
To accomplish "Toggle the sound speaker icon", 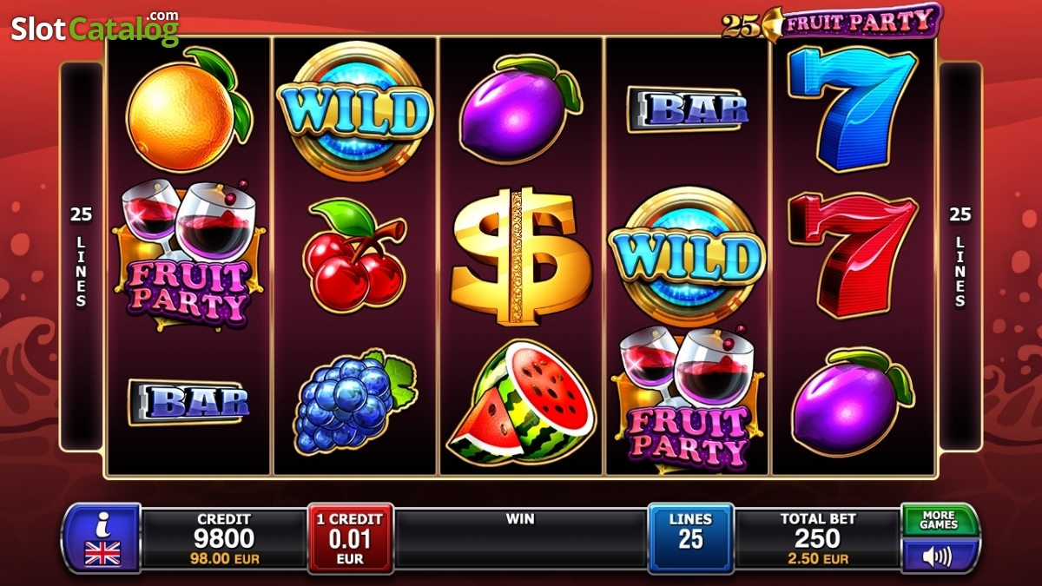I will 940,556.
